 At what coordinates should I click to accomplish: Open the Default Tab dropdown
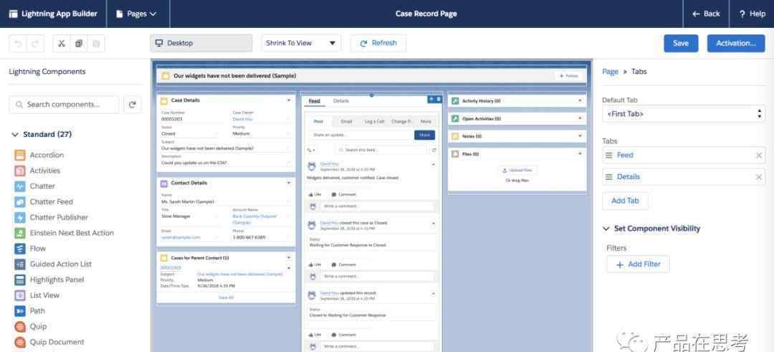tap(683, 114)
